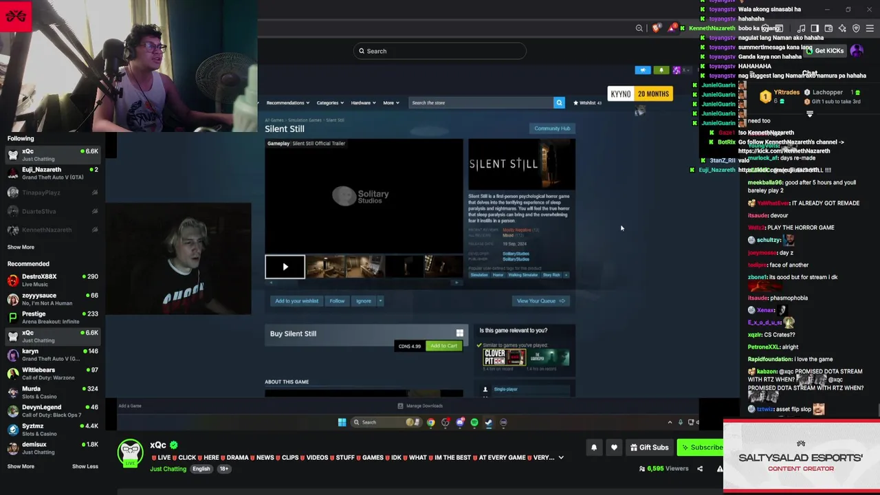
Task: Click the Get KICKs button
Action: coord(825,50)
